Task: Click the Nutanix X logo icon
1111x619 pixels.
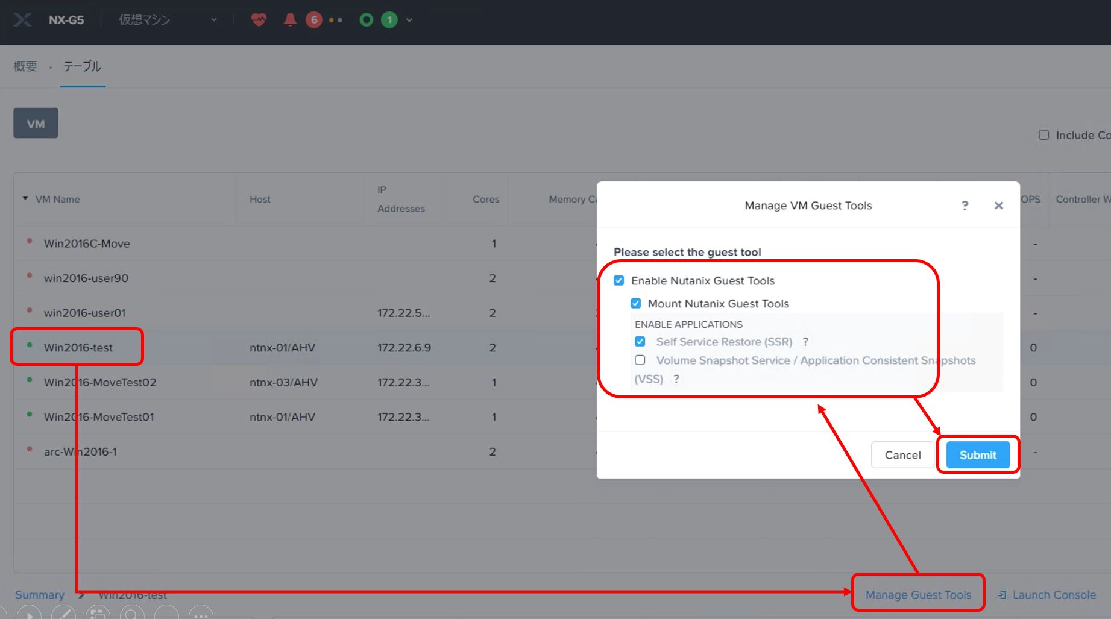Action: (22, 20)
